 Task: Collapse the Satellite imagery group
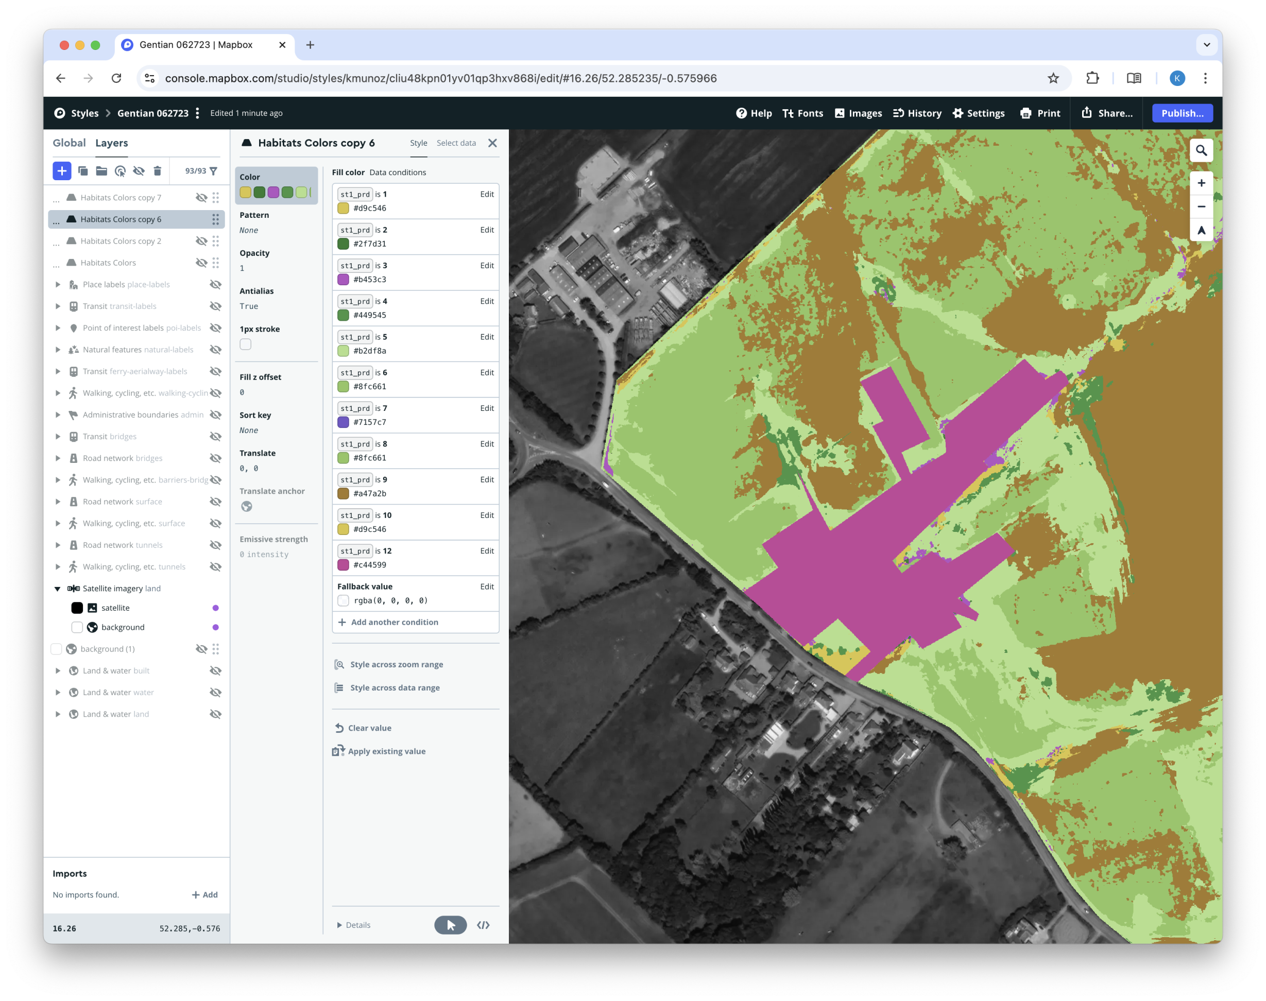pyautogui.click(x=58, y=589)
